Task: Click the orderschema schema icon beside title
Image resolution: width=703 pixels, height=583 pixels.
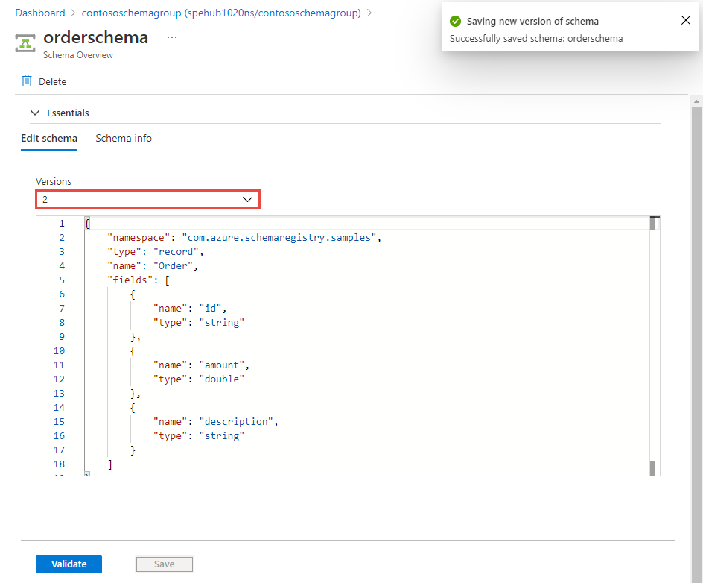Action: [x=26, y=42]
